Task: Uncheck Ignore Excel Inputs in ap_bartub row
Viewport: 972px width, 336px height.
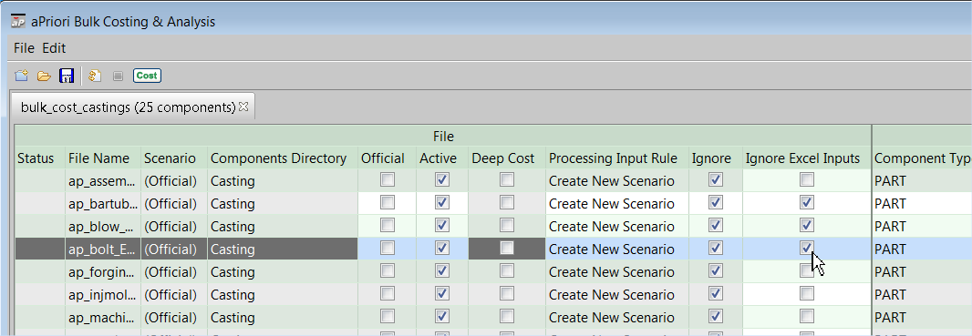Action: 806,202
